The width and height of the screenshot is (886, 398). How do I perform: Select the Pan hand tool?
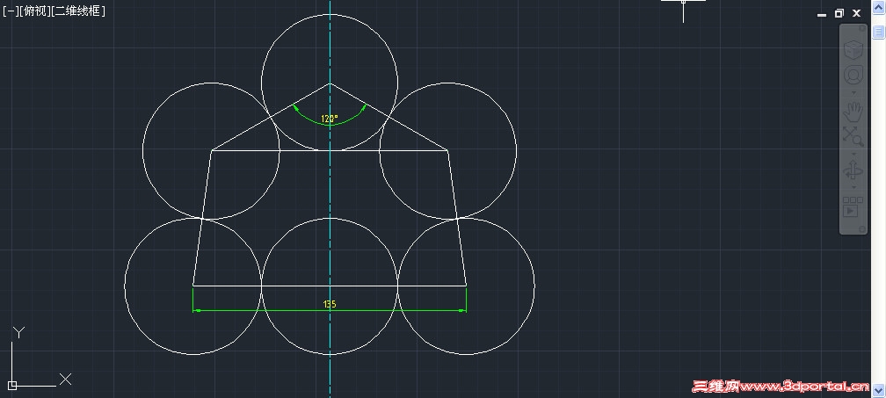click(853, 112)
